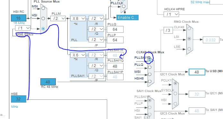This screenshot has width=223, height=119.
Task: Select LSE in RNG Clock Mux
Action: click(189, 49)
